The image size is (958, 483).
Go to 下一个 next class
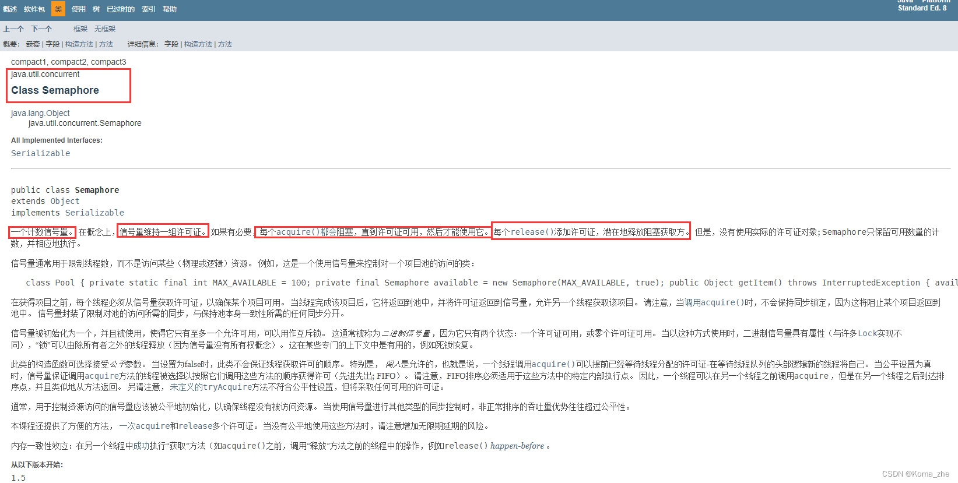point(41,29)
